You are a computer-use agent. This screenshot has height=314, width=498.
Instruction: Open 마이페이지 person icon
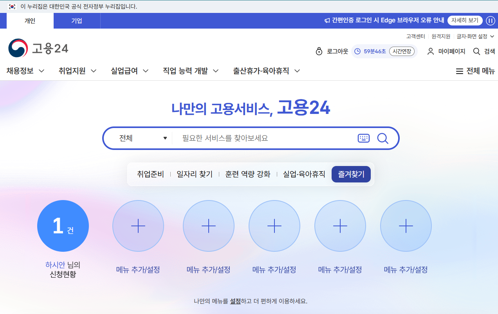point(431,51)
